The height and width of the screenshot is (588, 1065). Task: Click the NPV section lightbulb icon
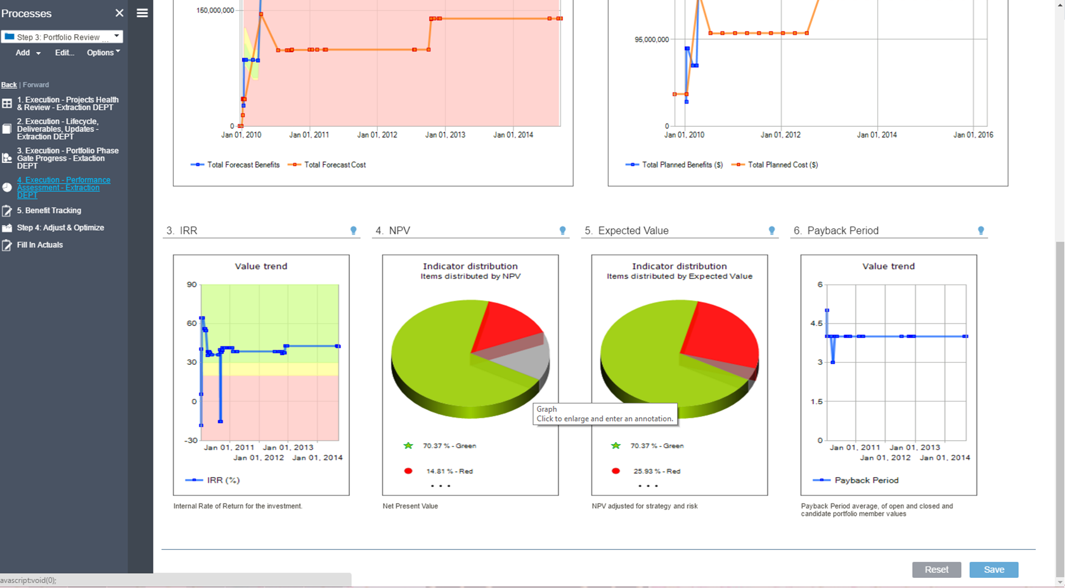coord(562,230)
